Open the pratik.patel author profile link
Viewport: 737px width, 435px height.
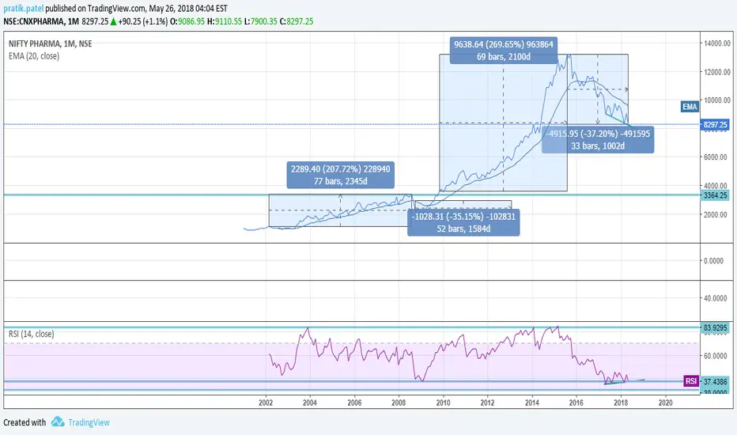point(24,9)
